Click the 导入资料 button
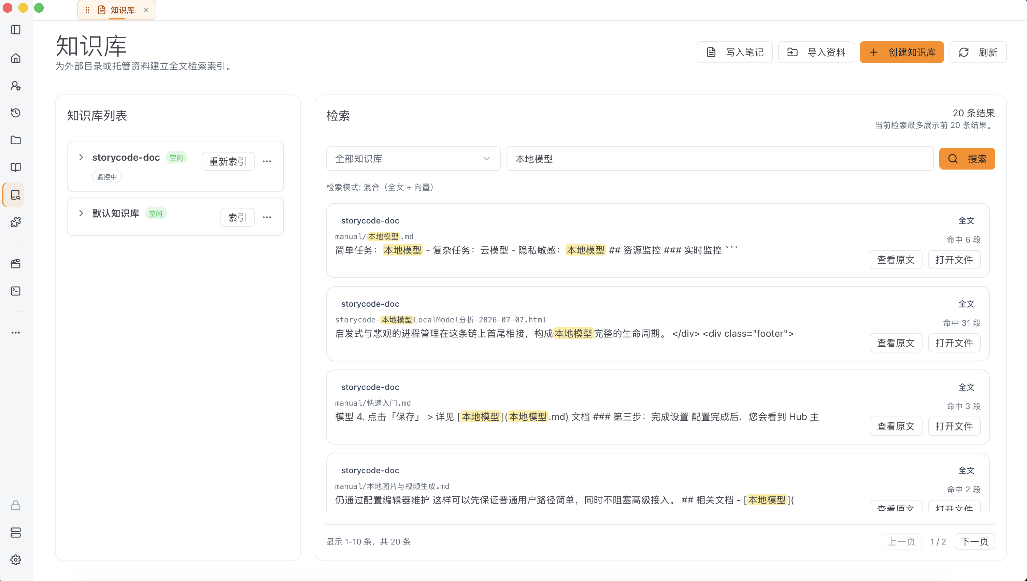The width and height of the screenshot is (1027, 581). tap(816, 52)
